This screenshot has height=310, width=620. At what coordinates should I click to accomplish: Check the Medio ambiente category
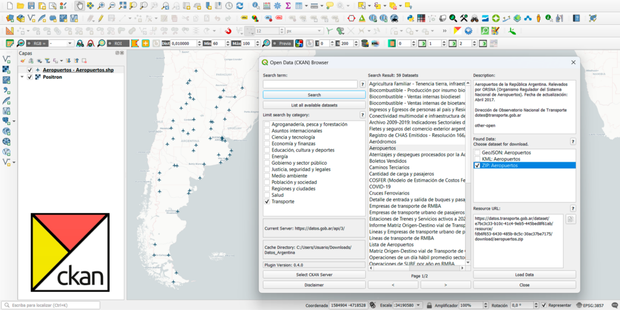click(267, 176)
